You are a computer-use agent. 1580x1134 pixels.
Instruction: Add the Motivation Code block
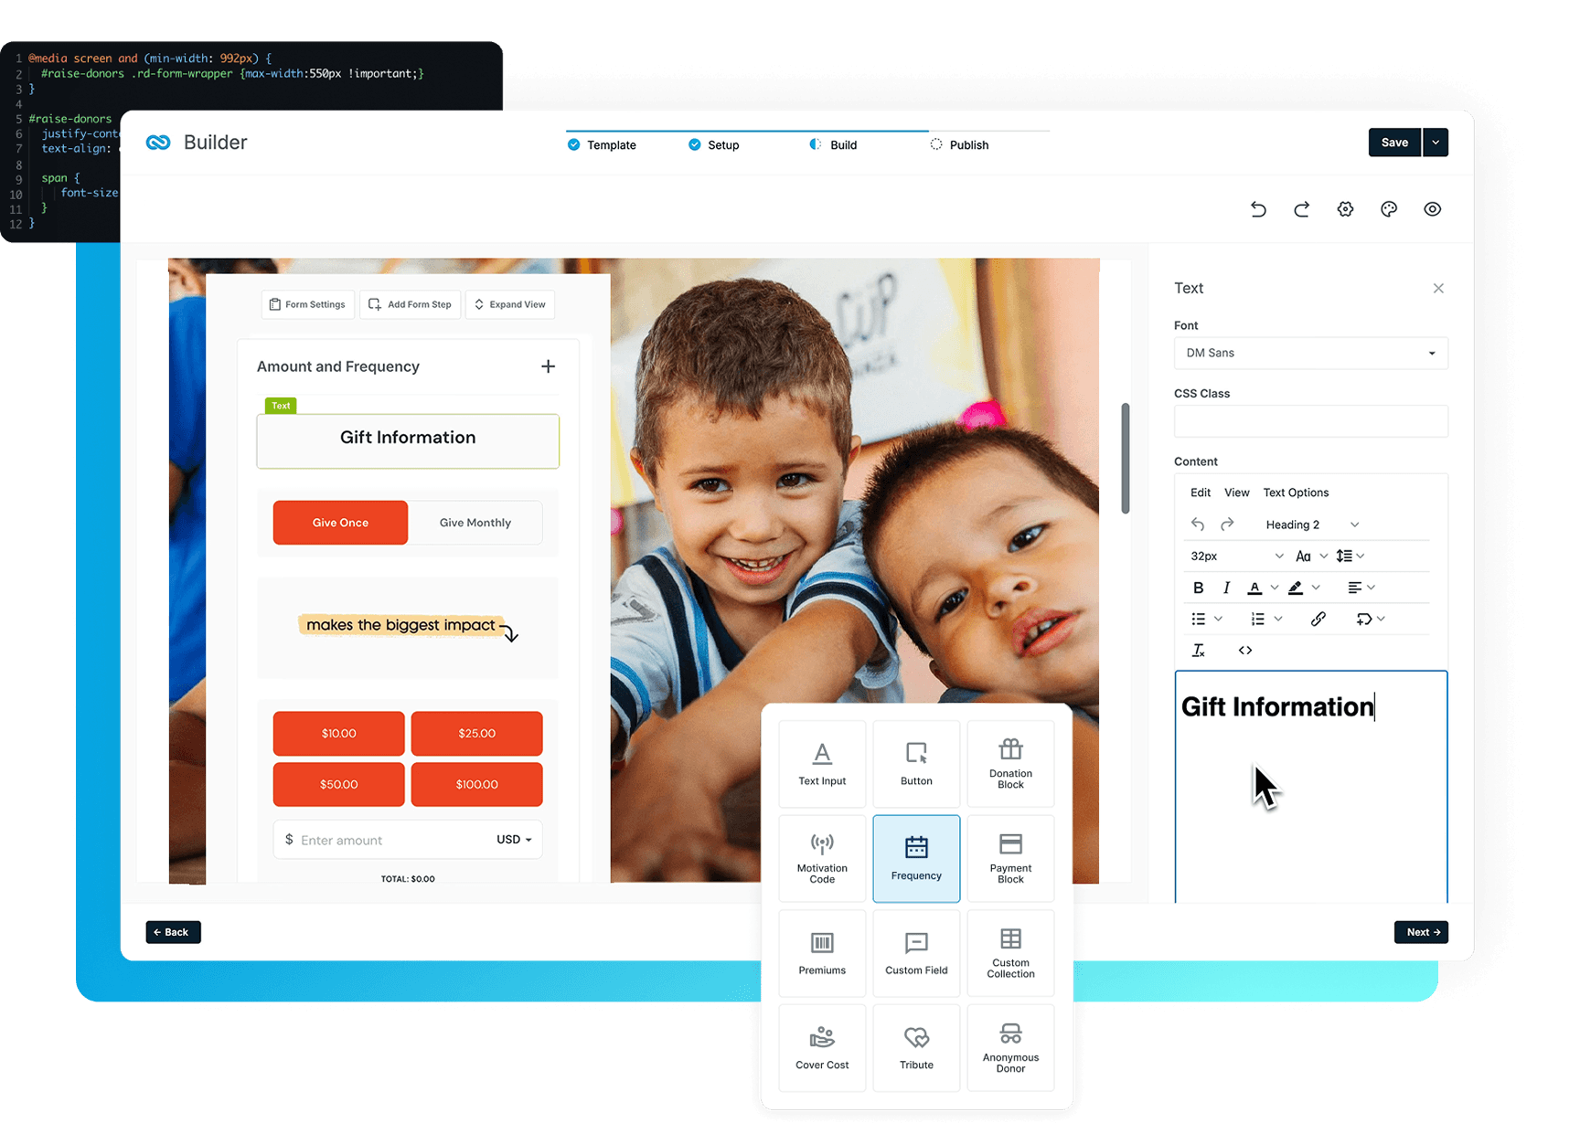[x=822, y=859]
